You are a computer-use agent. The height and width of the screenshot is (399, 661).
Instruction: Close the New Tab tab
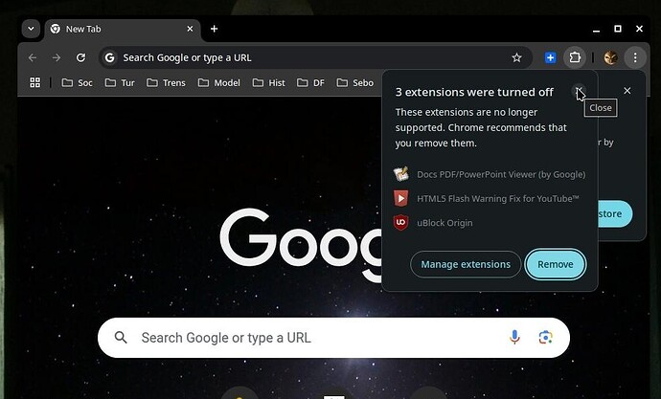coord(190,29)
